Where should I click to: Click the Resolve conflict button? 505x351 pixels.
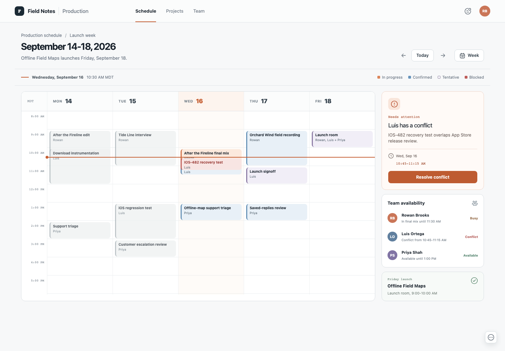pos(433,177)
